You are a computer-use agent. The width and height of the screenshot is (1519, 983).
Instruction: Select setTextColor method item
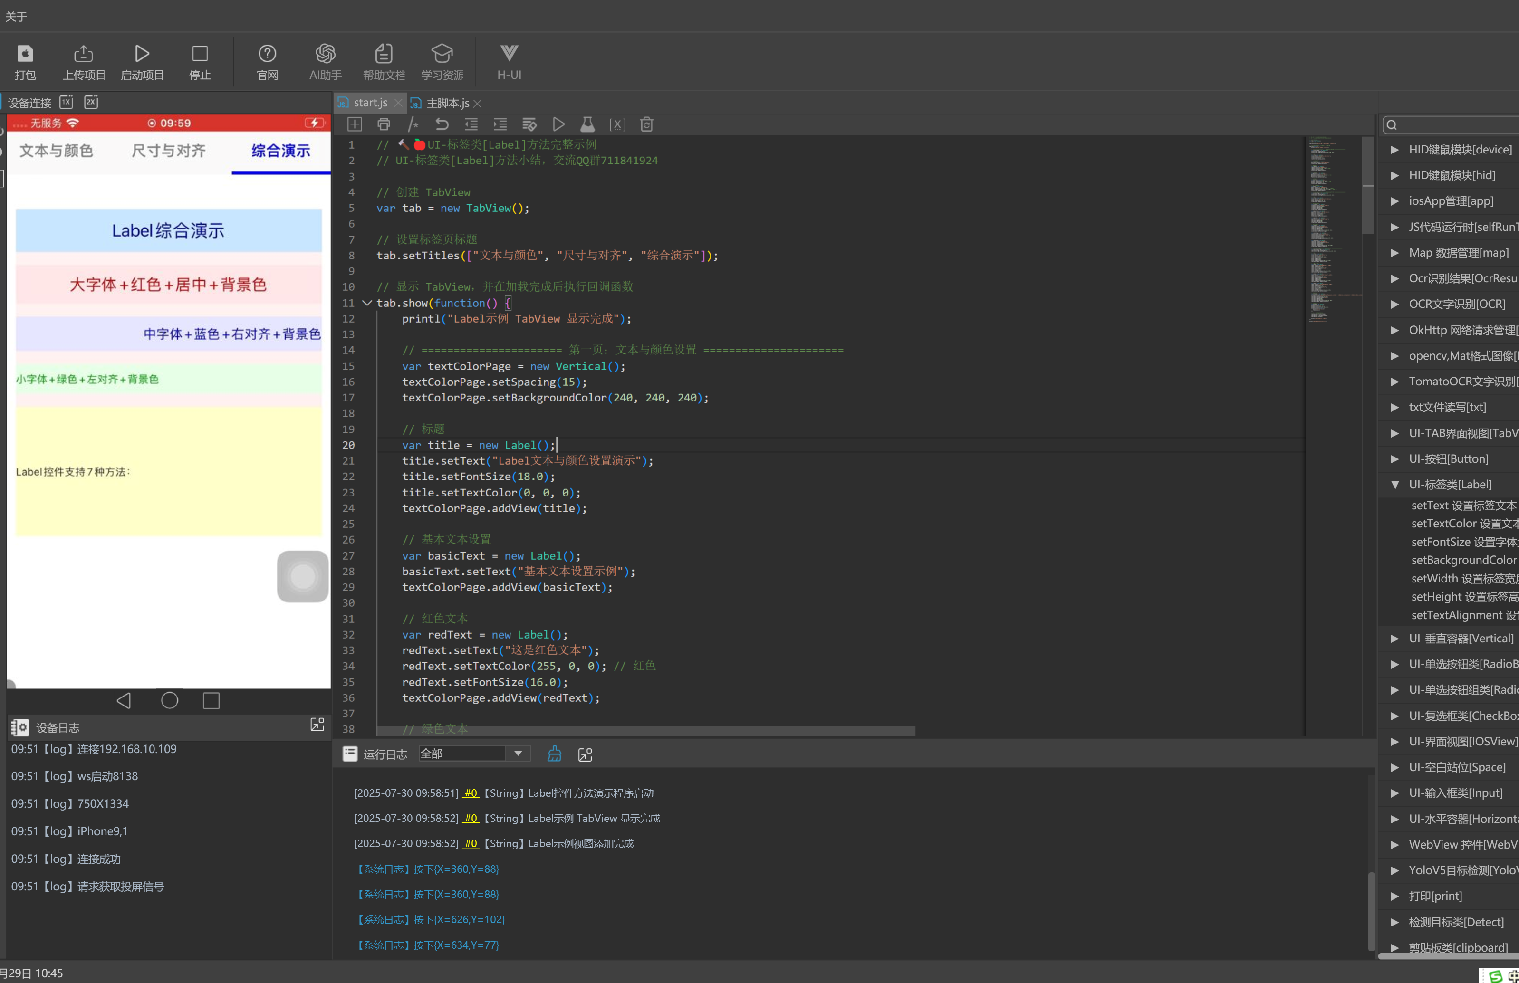point(1465,523)
